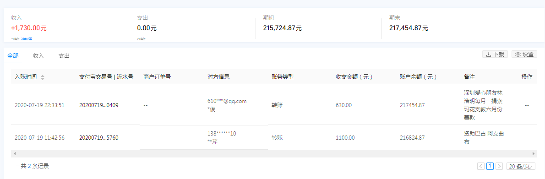The image size is (545, 179).
Task: Go to previous page arrow
Action: 481,166
